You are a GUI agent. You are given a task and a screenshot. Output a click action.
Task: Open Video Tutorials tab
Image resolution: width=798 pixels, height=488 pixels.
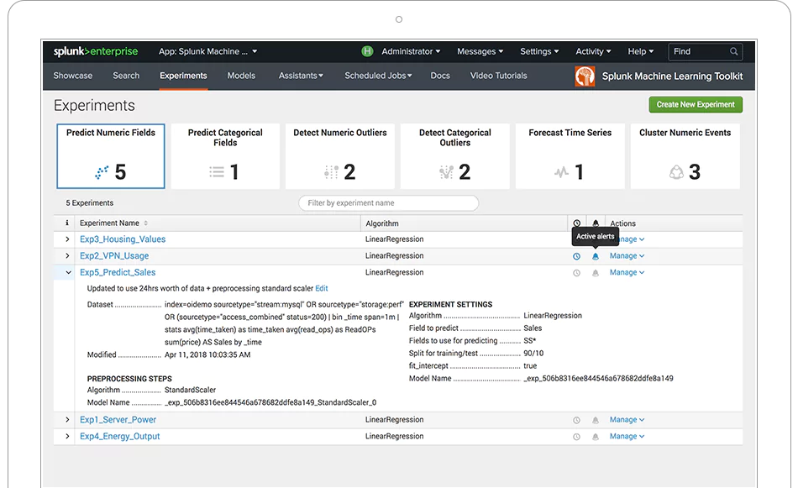(x=499, y=76)
